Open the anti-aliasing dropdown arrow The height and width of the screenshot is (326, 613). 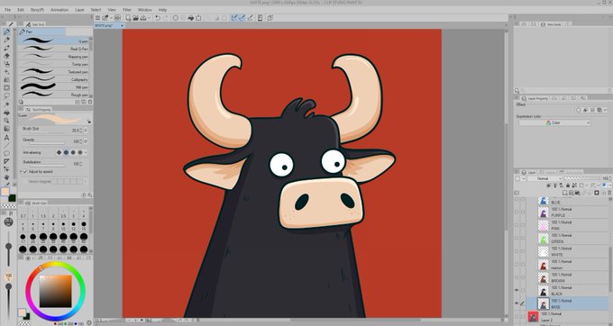click(x=86, y=152)
